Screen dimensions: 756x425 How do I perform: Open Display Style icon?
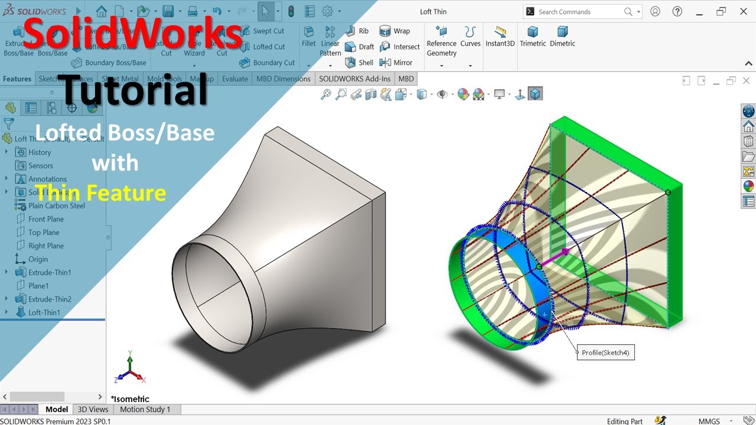(x=422, y=94)
